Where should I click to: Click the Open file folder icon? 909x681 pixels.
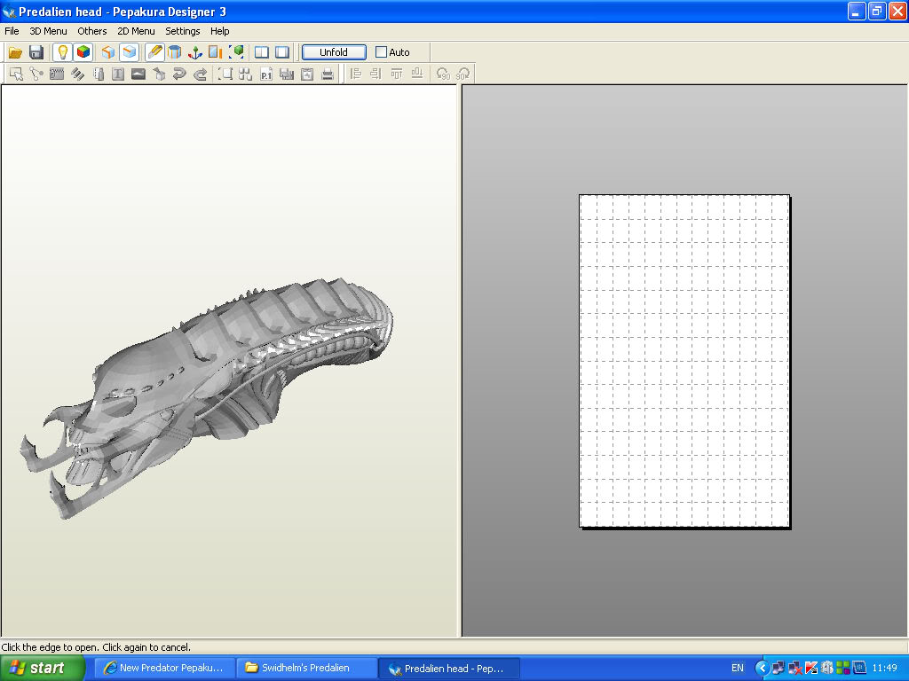[x=15, y=52]
